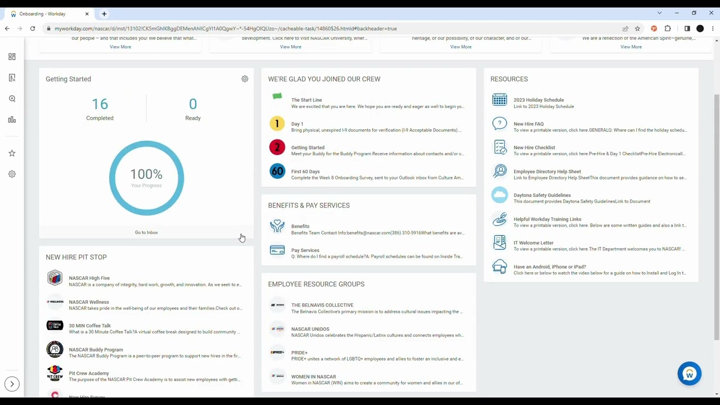Open the bar chart icon in sidebar
Screen dimensions: 720x405
(12, 119)
